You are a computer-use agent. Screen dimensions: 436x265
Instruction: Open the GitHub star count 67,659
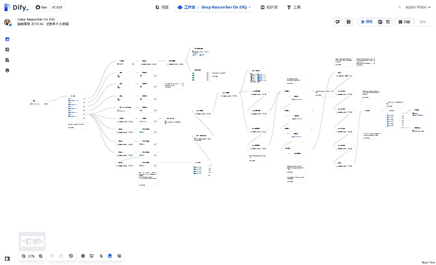tap(57, 7)
